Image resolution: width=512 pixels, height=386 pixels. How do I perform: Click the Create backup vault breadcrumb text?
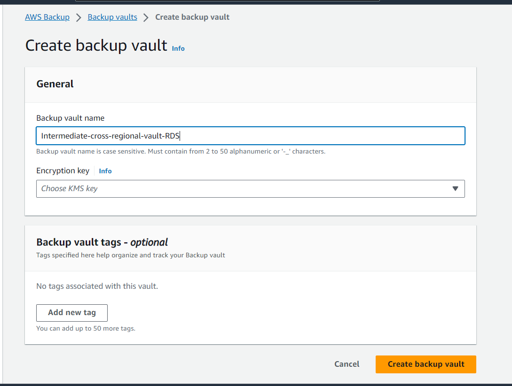tap(192, 17)
